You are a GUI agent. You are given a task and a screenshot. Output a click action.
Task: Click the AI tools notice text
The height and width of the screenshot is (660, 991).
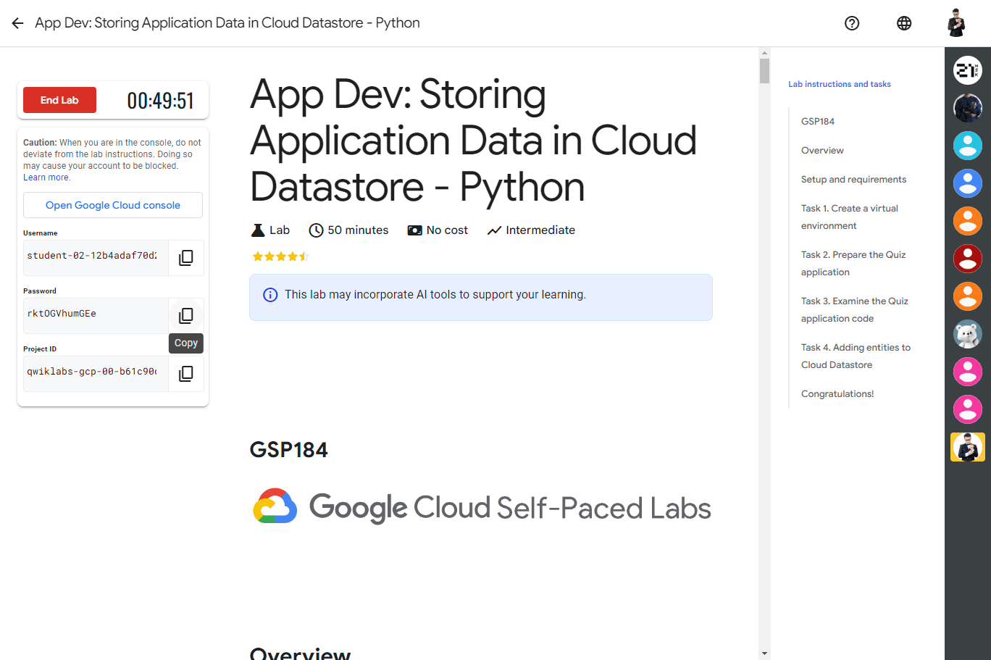tap(435, 295)
